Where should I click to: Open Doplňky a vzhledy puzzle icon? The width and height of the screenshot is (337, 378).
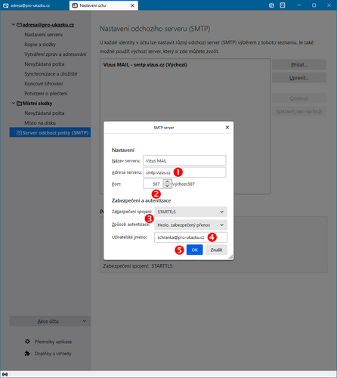(27, 353)
